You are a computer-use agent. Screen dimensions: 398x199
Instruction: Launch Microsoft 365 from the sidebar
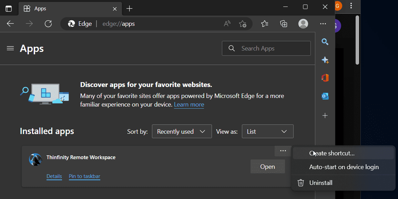pyautogui.click(x=325, y=78)
